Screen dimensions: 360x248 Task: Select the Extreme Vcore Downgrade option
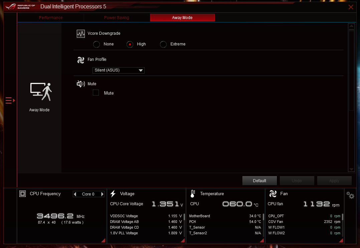click(163, 44)
